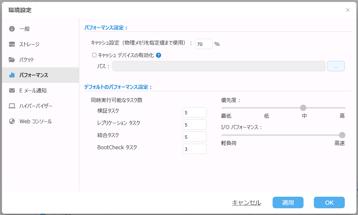The width and height of the screenshot is (358, 215).
Task: Click the ストレージ drive icon
Action: 12,44
